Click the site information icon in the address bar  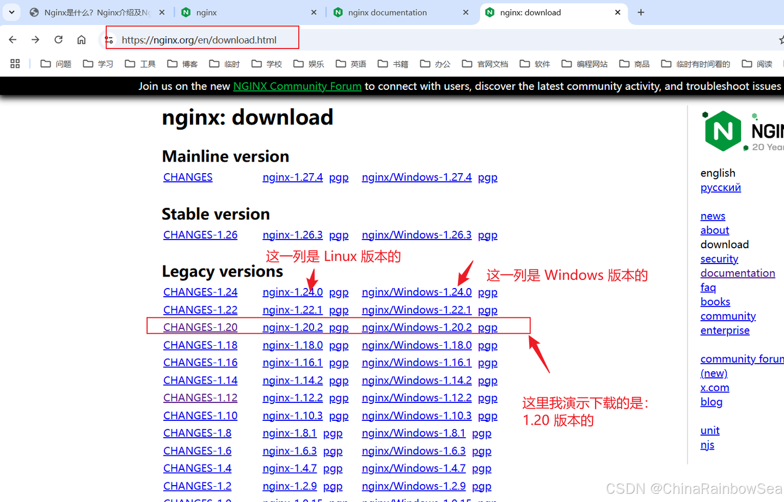click(109, 39)
